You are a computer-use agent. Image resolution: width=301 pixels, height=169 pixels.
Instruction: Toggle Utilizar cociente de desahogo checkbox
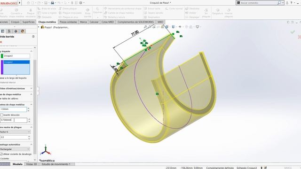click(1, 154)
